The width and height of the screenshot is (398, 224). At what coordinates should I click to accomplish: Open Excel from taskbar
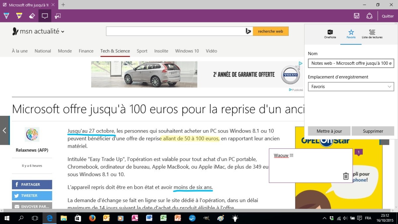tap(164, 218)
